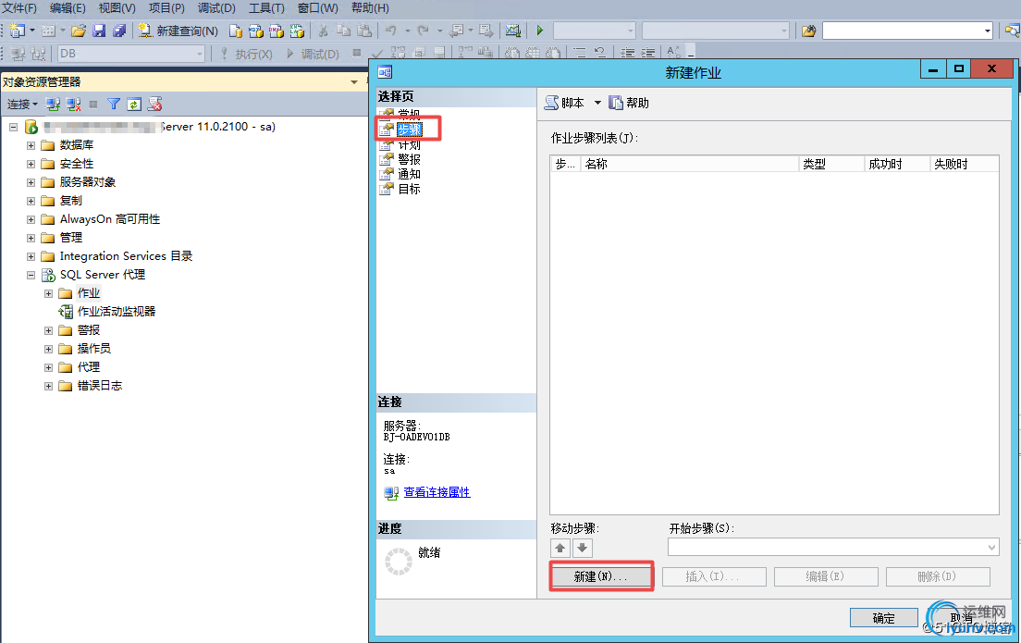The image size is (1021, 643).
Task: Open the 调试(D) menu
Action: point(216,8)
